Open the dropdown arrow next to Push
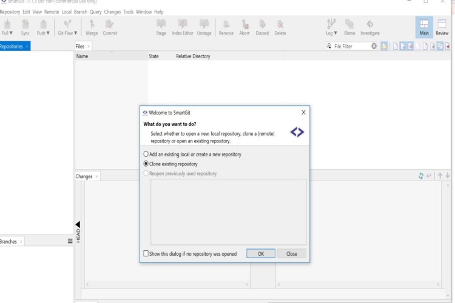Screen dimensions: 455x303 (x=48, y=33)
